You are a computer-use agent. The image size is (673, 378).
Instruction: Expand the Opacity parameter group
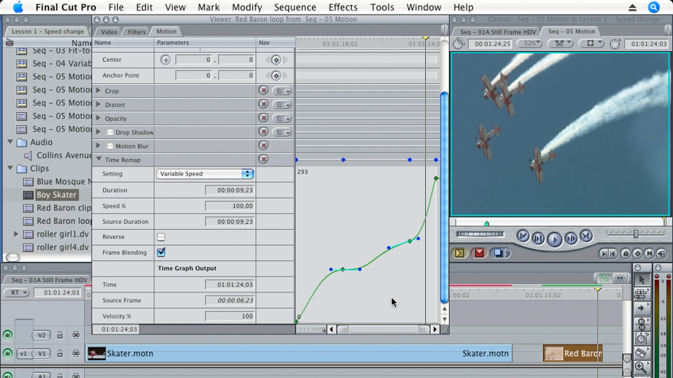tap(99, 118)
